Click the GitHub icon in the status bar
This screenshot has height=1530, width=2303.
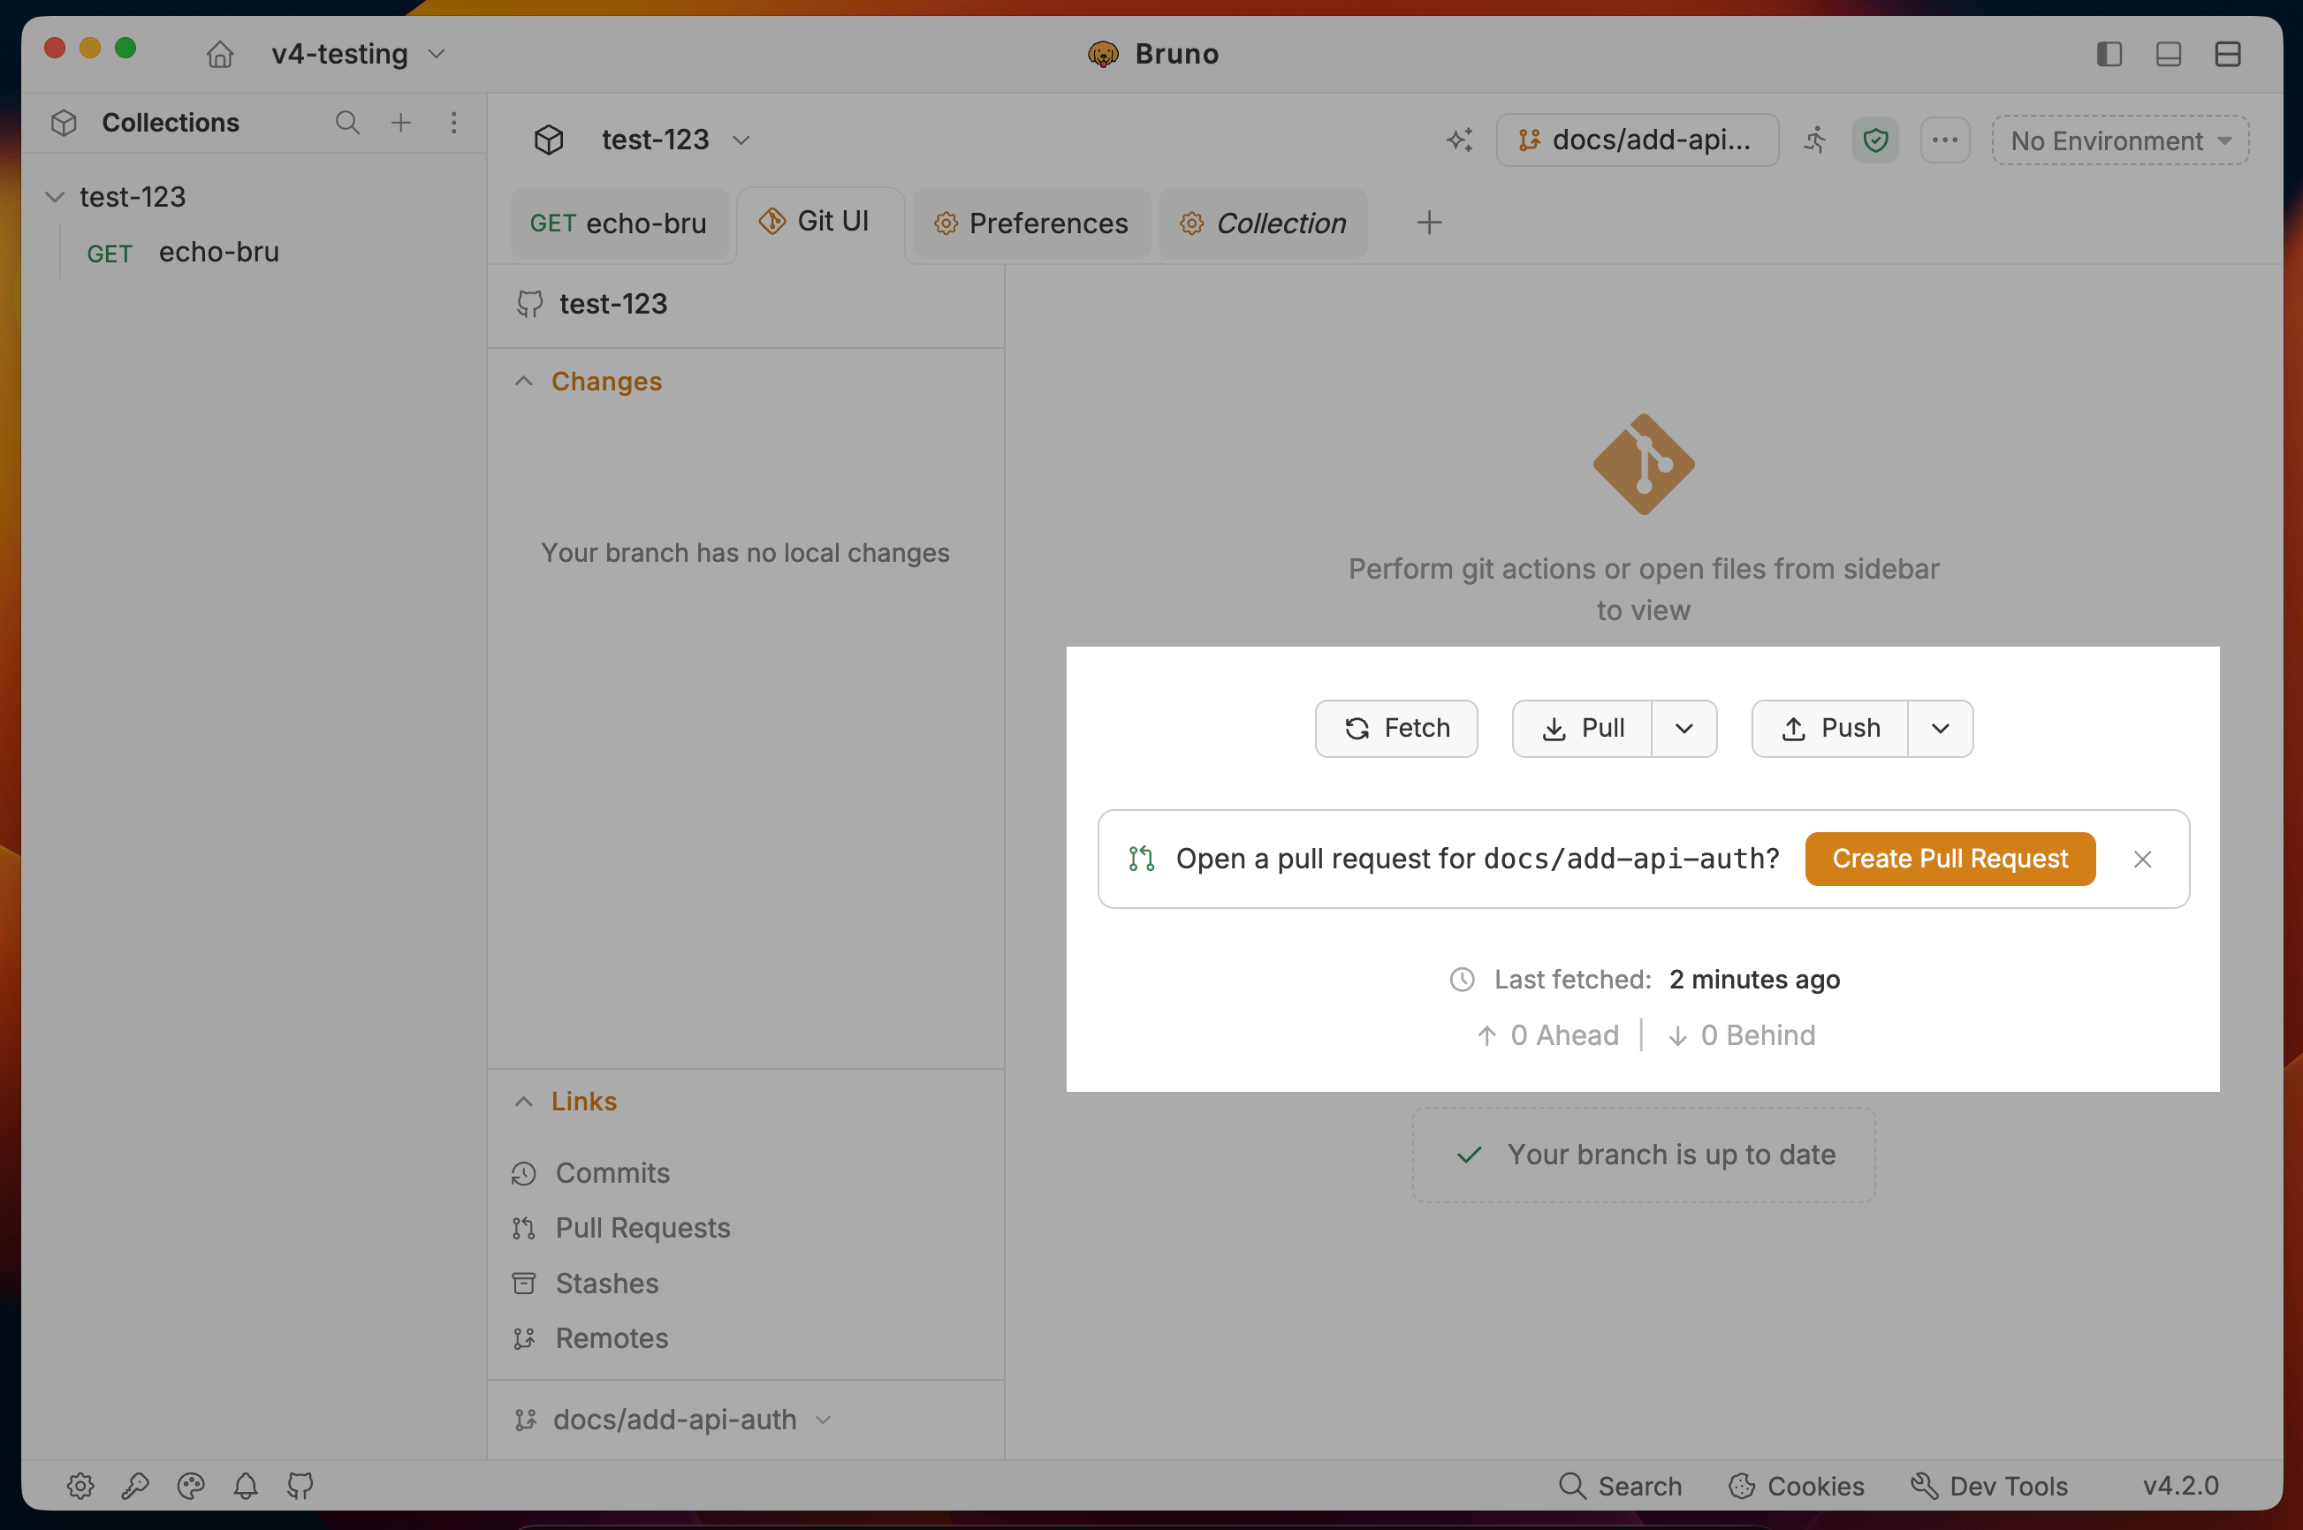[300, 1486]
